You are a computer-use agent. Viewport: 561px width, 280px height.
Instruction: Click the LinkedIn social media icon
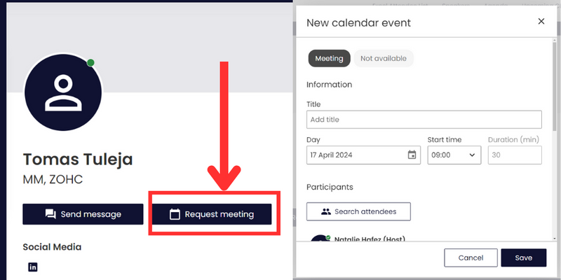pyautogui.click(x=32, y=267)
